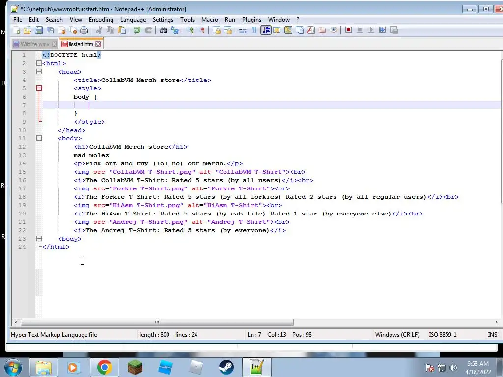Open the Edit menu

coord(34,20)
